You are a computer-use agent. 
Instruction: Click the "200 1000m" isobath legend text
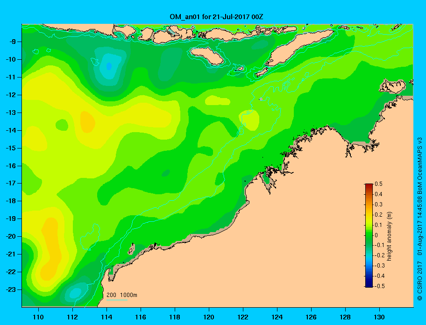(122, 295)
